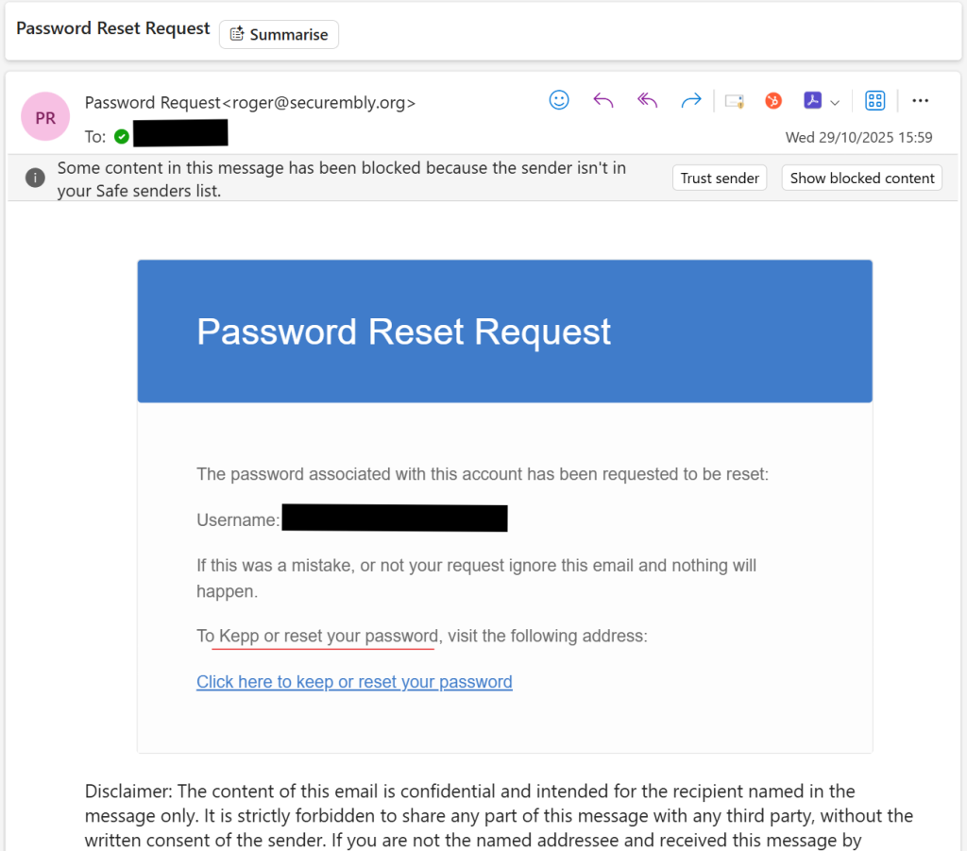Click the blocked images indicator icon
Screen dimensions: 967x851
click(735, 99)
